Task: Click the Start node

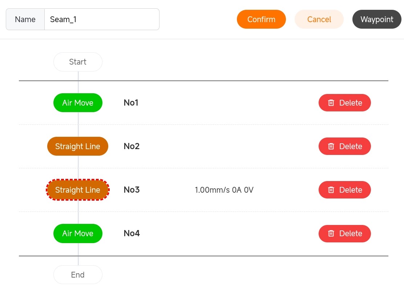Action: point(78,62)
